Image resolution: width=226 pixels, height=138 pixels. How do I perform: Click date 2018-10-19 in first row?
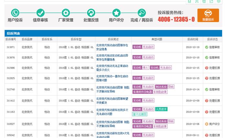click(x=193, y=47)
